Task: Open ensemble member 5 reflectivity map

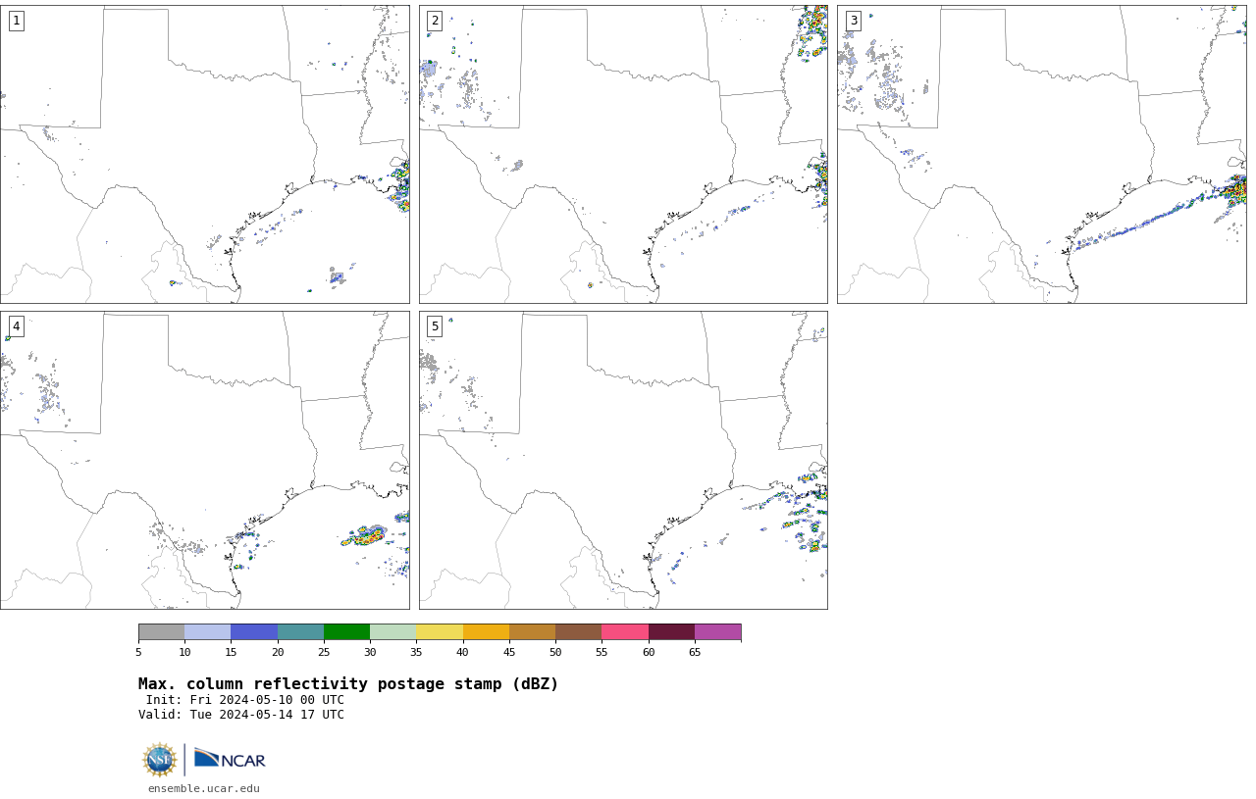Action: click(623, 460)
